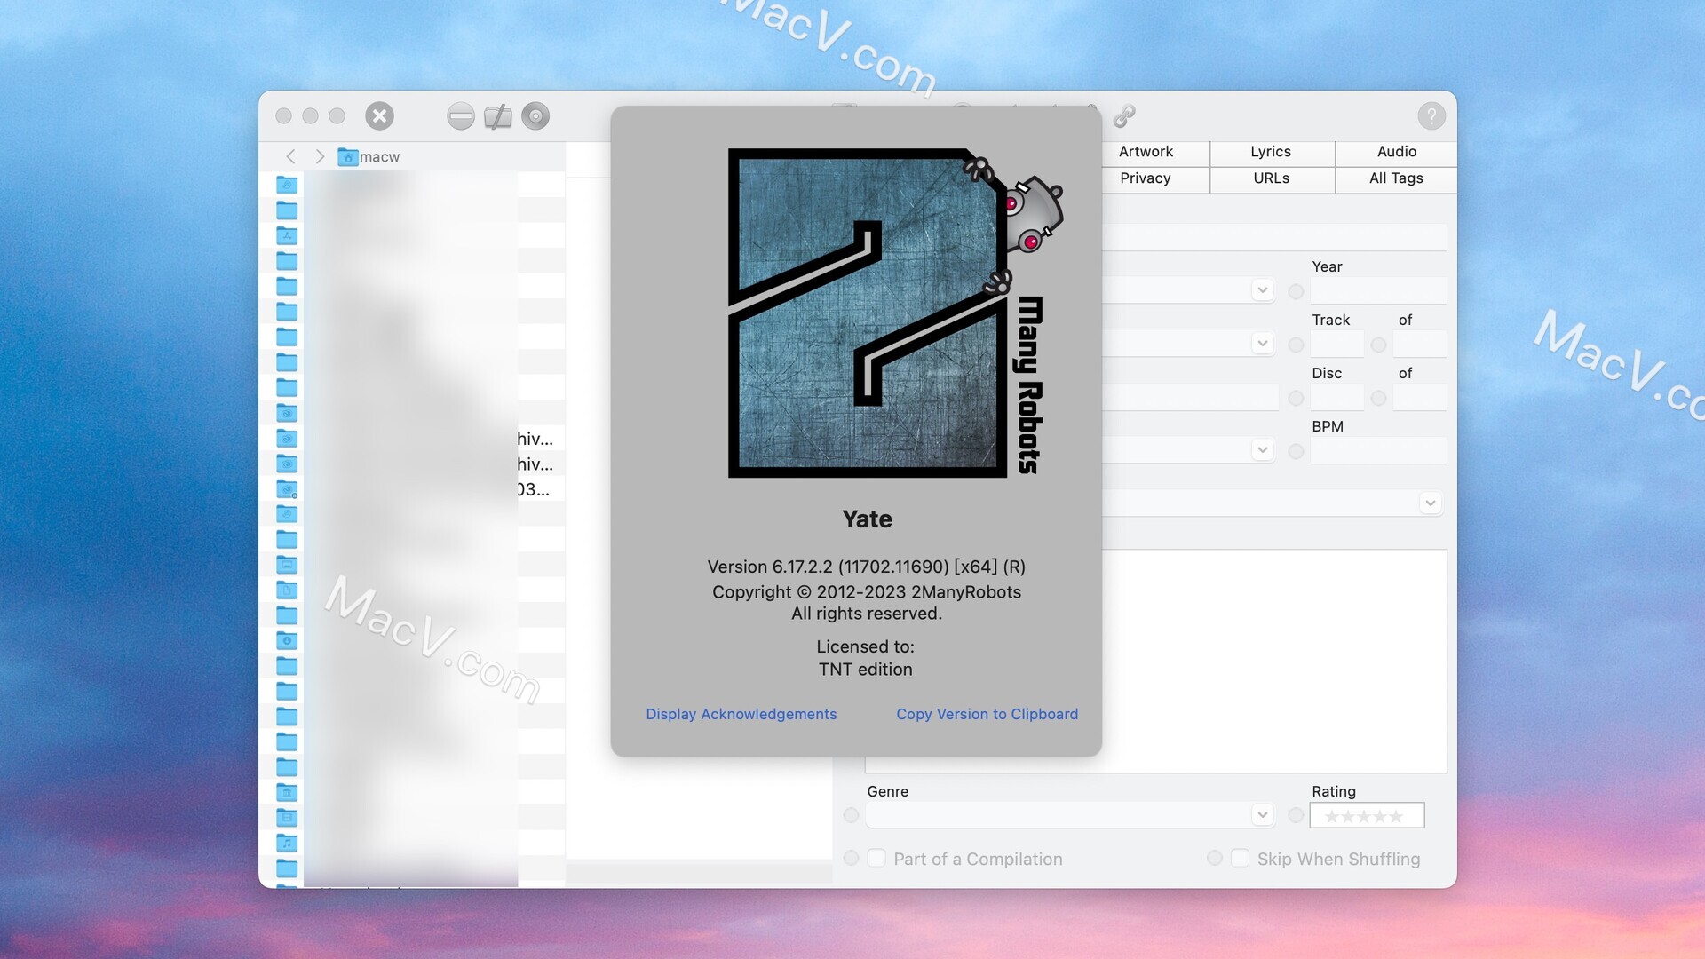The height and width of the screenshot is (959, 1705).
Task: Switch to the Lyrics tab
Action: click(x=1271, y=152)
